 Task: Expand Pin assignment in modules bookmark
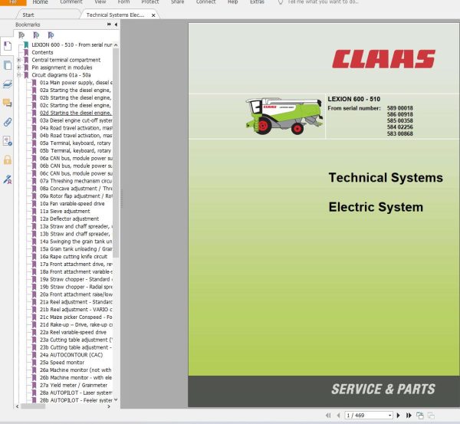coord(18,67)
